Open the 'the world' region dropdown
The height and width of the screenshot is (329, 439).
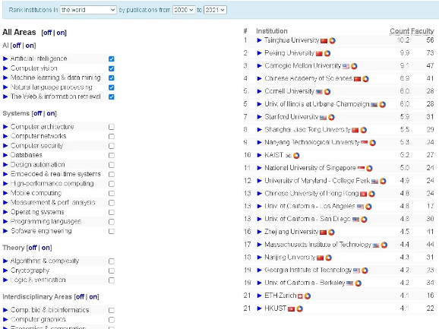pos(88,10)
